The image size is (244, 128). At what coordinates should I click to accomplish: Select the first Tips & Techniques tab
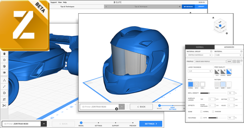[67, 7]
